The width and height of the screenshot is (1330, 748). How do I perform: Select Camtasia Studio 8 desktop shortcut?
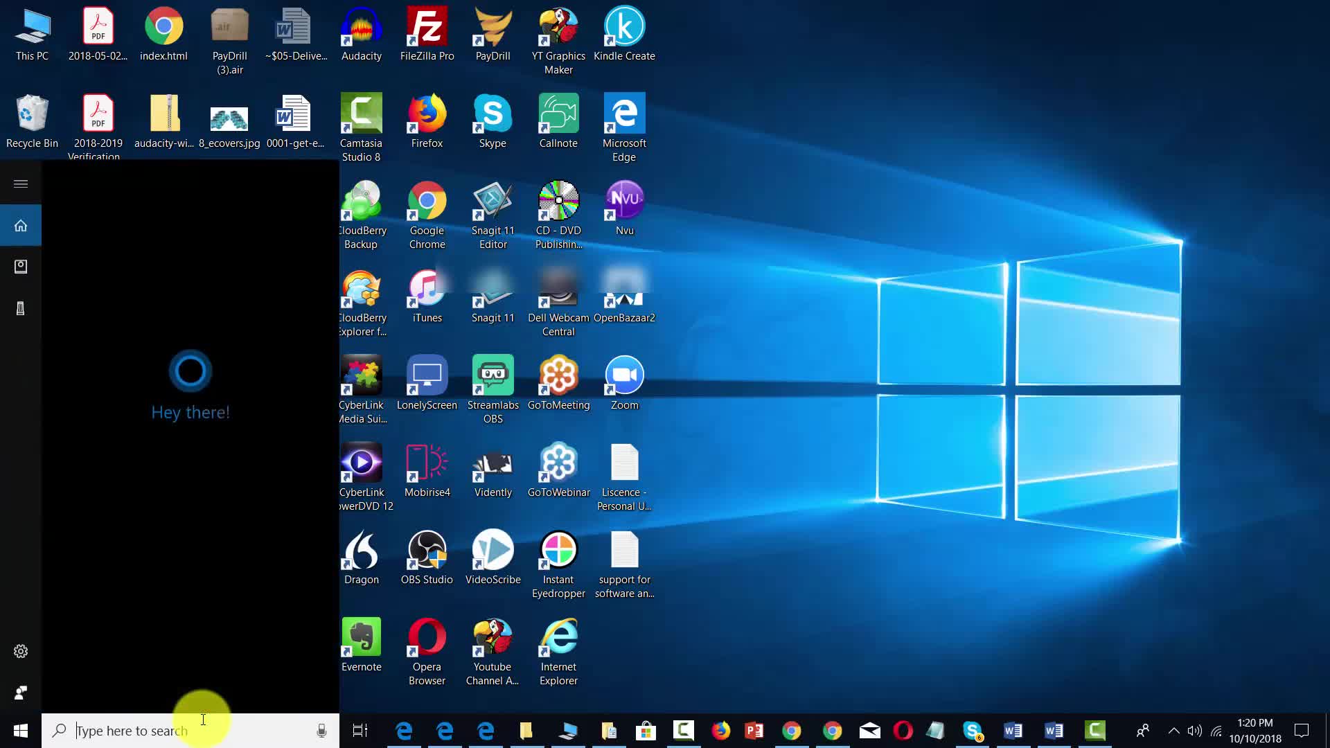point(361,127)
